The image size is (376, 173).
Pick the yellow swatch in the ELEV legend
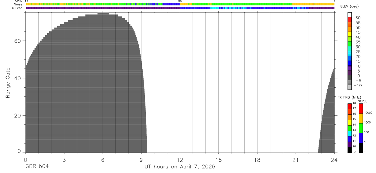(x=350, y=34)
